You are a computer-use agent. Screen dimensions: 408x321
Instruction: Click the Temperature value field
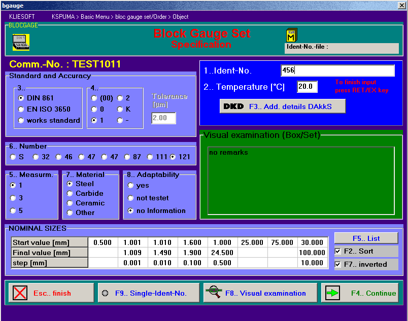coord(307,87)
